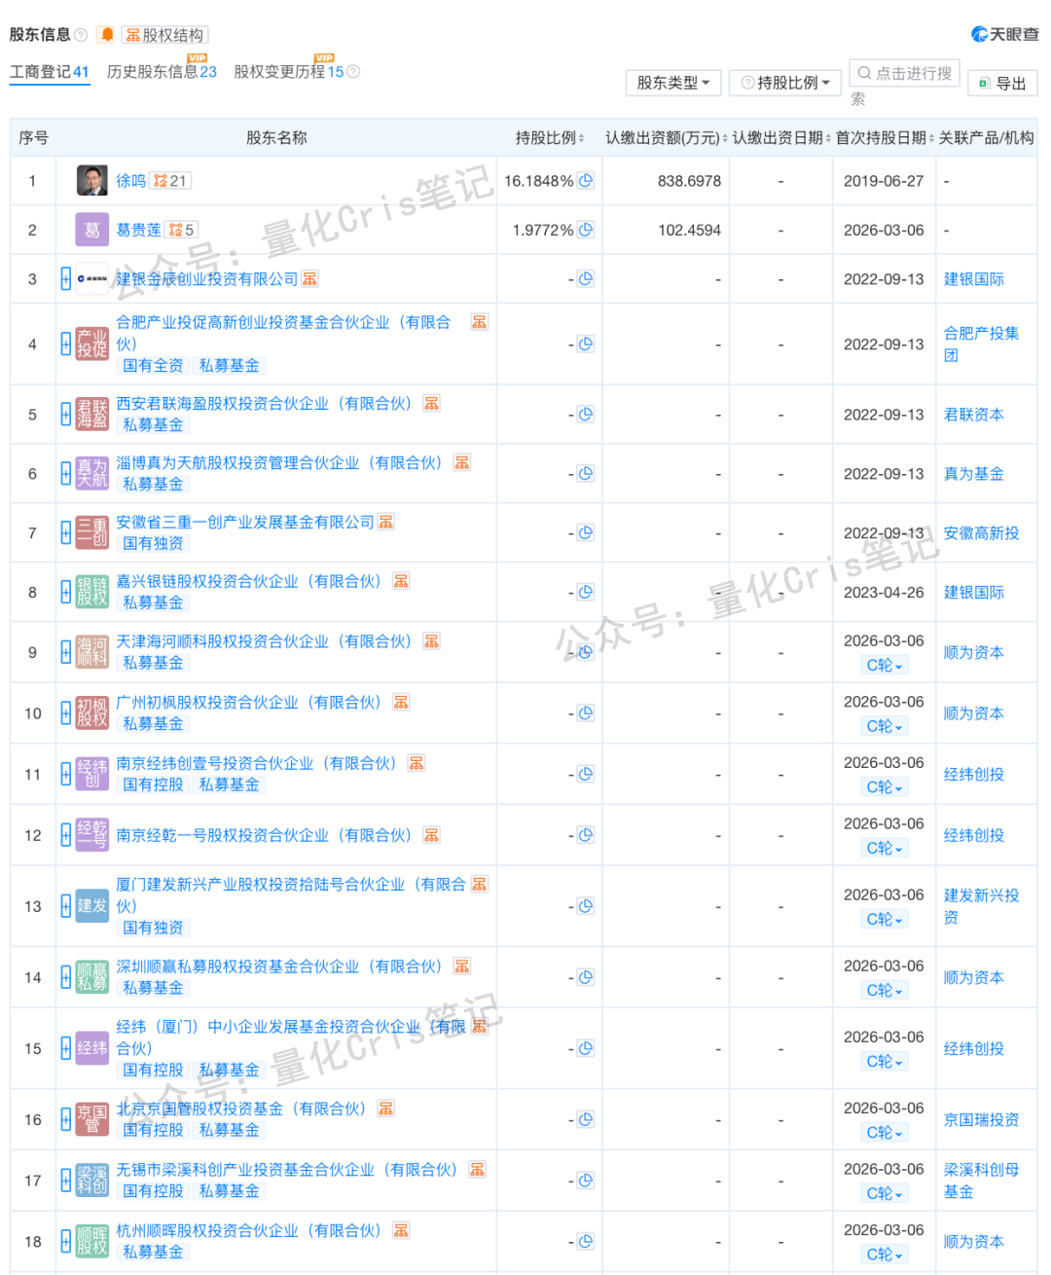The height and width of the screenshot is (1275, 1051).
Task: Open equity structure icon for 合肥产业投促 fund
Action: pyautogui.click(x=480, y=322)
